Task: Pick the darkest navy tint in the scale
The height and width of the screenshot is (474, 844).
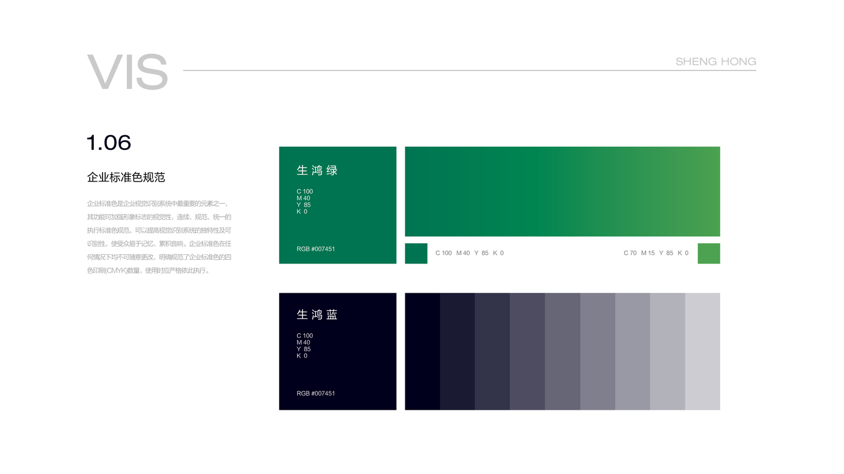Action: (422, 351)
